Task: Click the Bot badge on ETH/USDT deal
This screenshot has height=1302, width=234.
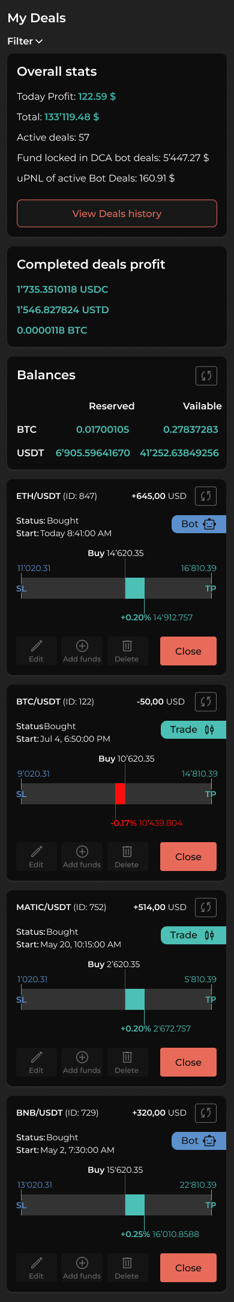Action: point(199,524)
